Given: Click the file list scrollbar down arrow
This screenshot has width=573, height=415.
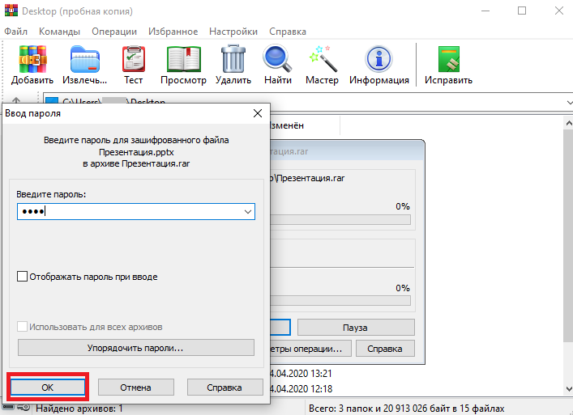Looking at the screenshot, I should click(569, 389).
